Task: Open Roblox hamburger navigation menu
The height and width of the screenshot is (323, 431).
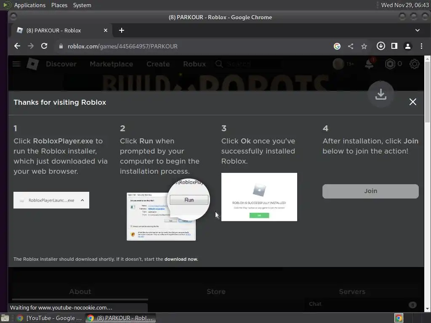Action: coord(16,64)
